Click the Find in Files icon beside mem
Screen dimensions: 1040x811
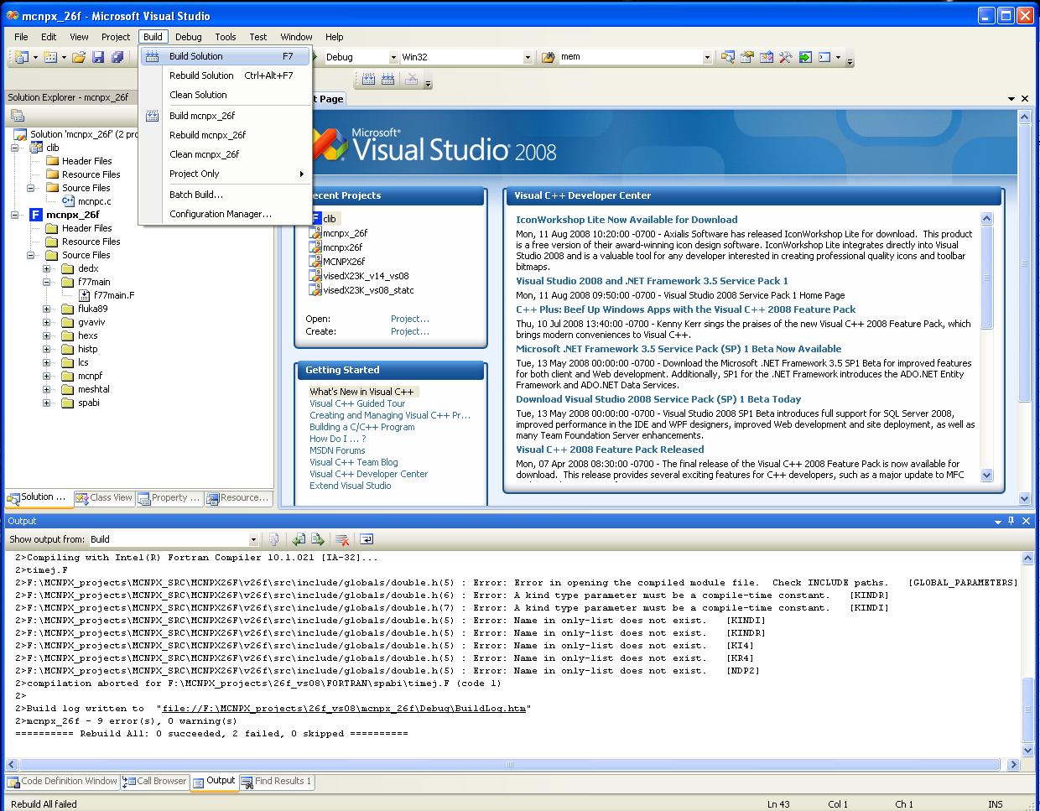[x=549, y=57]
